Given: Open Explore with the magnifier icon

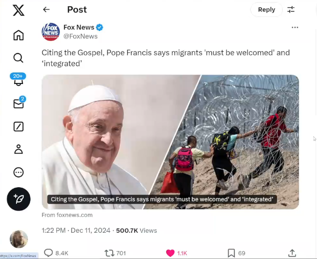Looking at the screenshot, I should point(18,58).
